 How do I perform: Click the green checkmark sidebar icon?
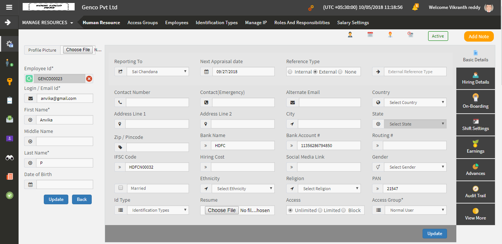10,195
